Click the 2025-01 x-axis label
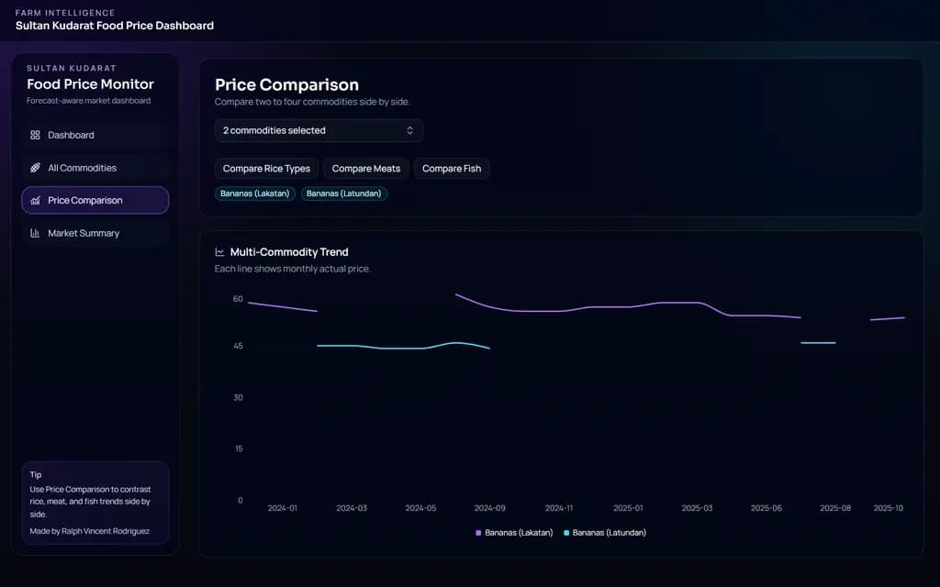Image resolution: width=940 pixels, height=587 pixels. [x=628, y=508]
